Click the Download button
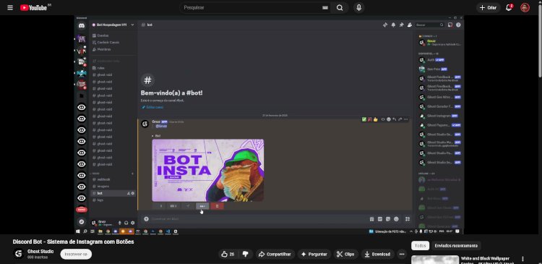The width and height of the screenshot is (542, 264). (377, 255)
